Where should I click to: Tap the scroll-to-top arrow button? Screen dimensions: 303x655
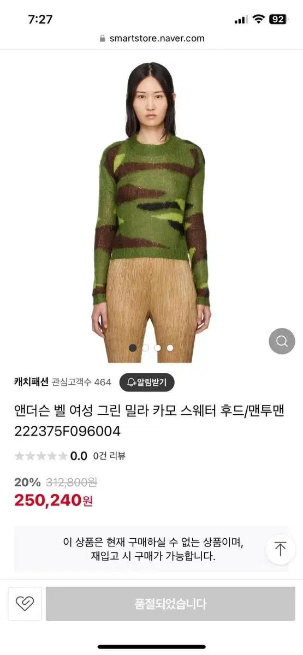(x=281, y=549)
